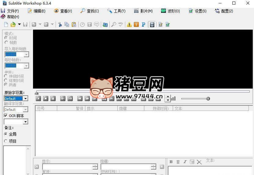Viewport: 254px width, 175px height.
Task: Expand the redo history dropdown arrow
Action: click(52, 24)
